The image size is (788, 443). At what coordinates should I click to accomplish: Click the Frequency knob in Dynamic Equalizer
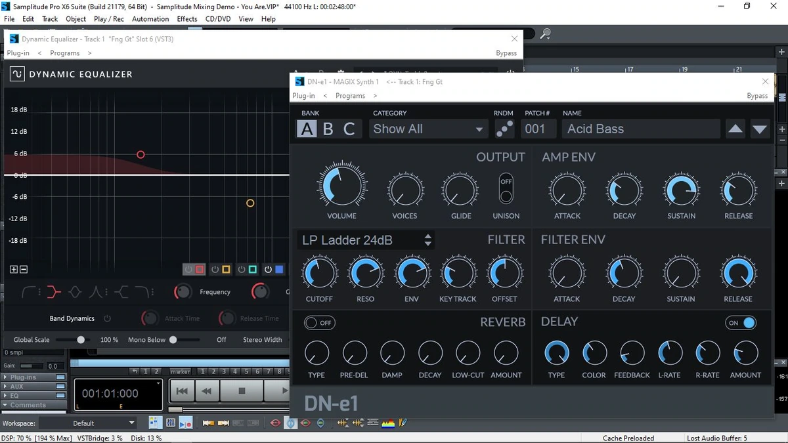[183, 291]
